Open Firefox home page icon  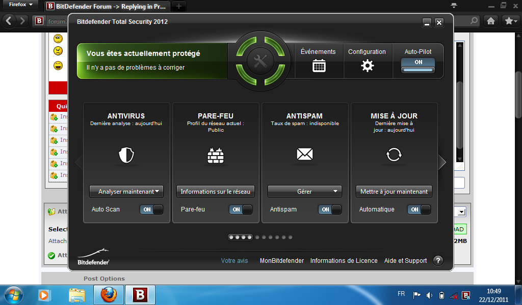pos(491,21)
